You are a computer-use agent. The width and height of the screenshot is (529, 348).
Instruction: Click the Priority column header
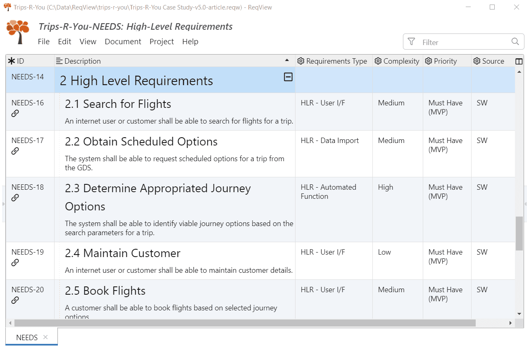[x=445, y=61]
